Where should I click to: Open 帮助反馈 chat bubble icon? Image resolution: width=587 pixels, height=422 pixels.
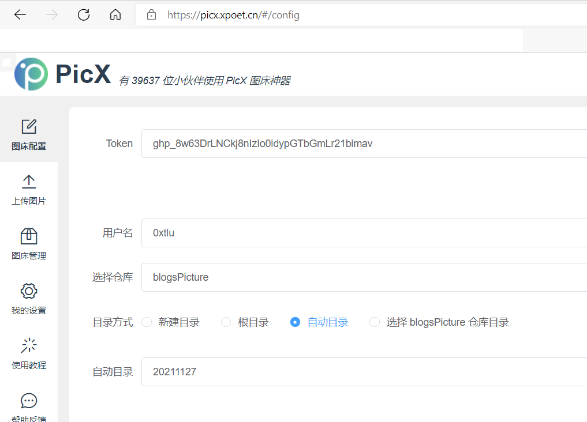coord(29,401)
